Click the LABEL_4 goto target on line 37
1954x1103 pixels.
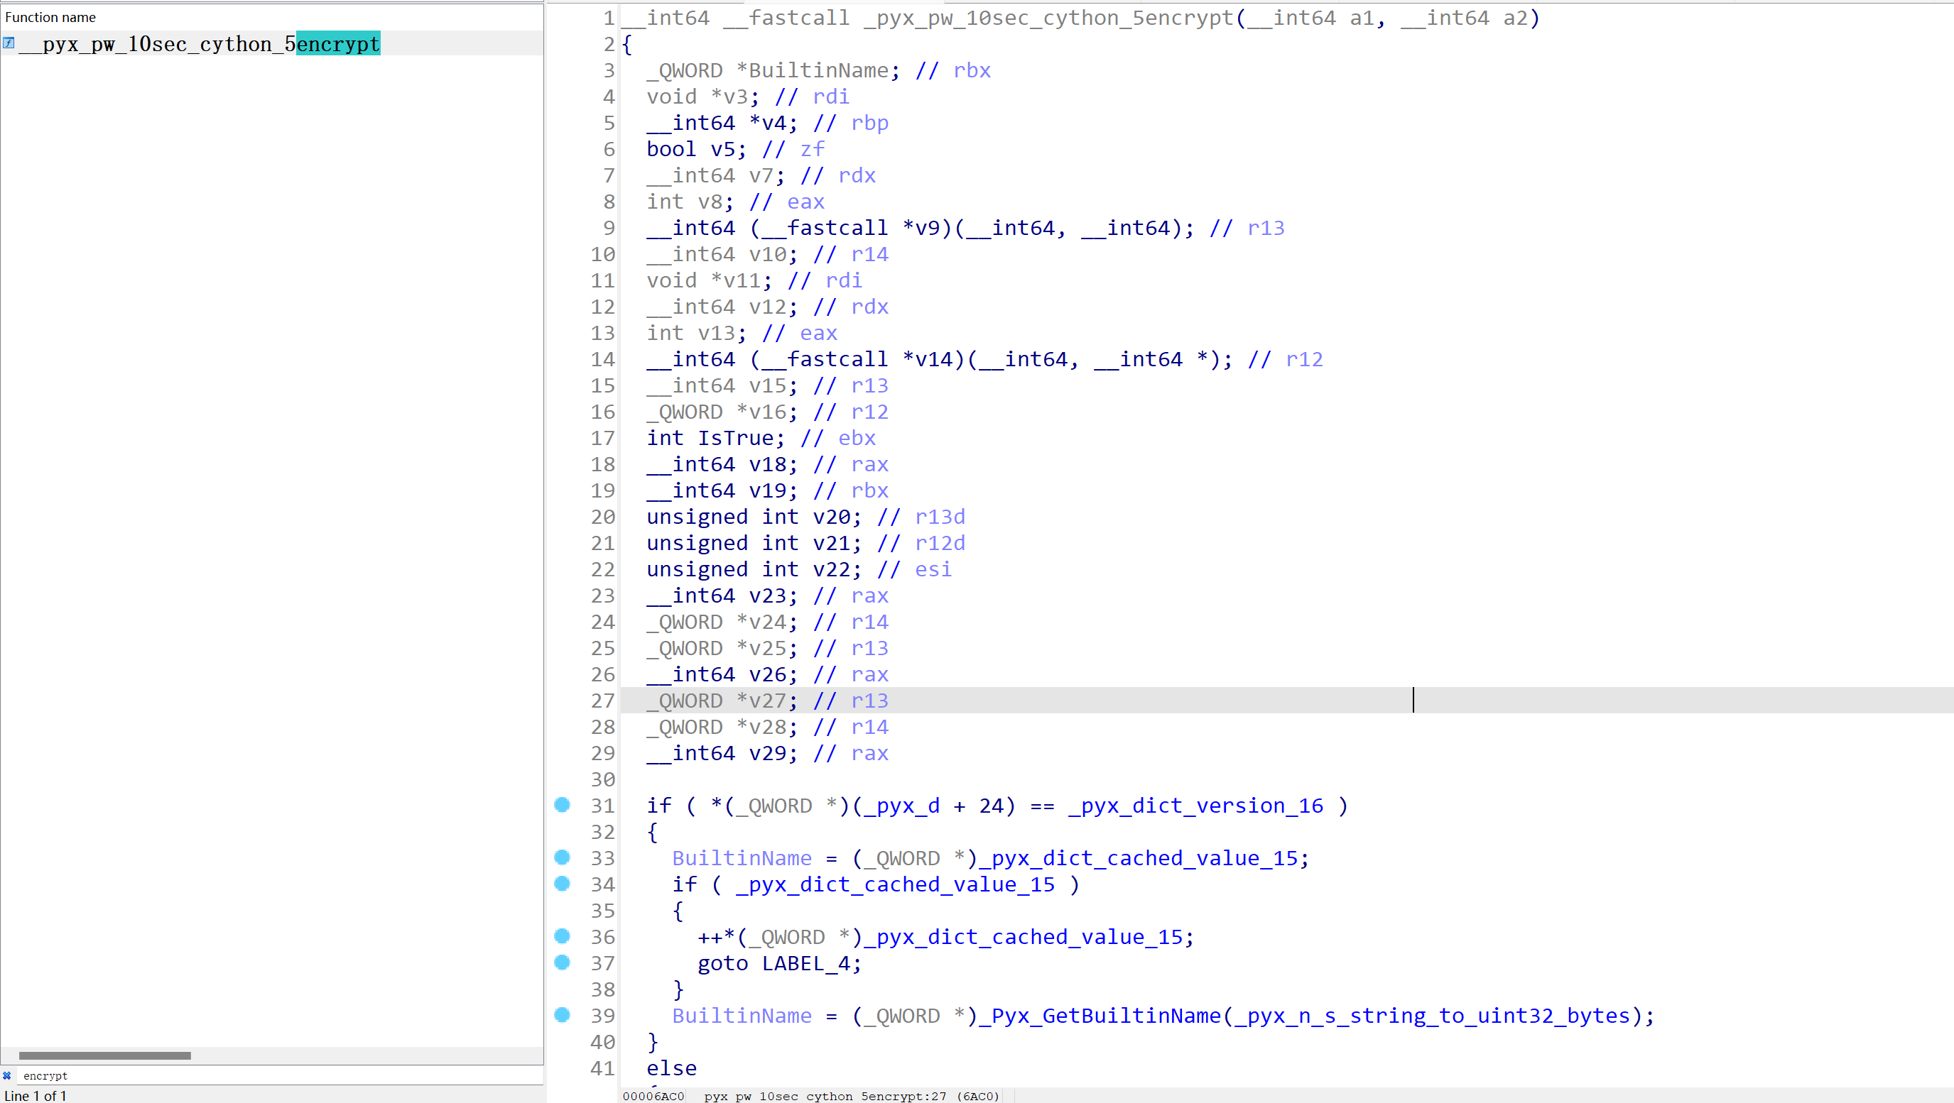click(x=806, y=962)
